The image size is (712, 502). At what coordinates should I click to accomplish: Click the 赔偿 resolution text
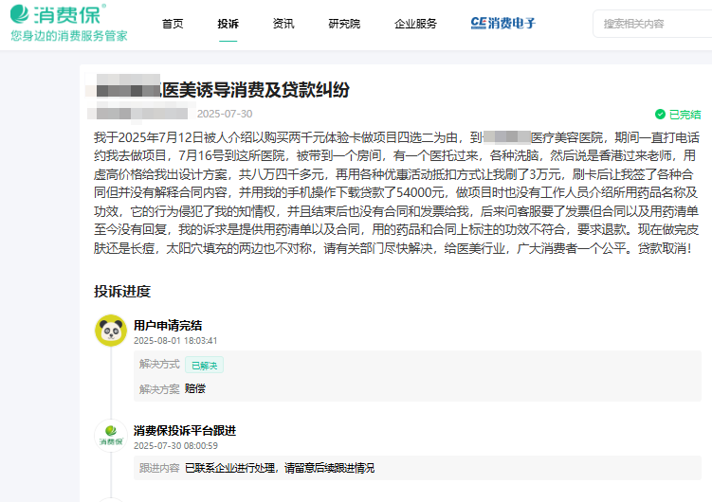pos(195,388)
